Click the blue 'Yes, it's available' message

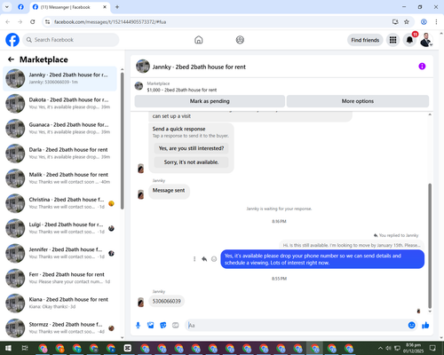tap(322, 259)
